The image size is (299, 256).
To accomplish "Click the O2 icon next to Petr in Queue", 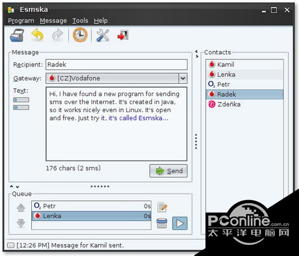I will 37,206.
